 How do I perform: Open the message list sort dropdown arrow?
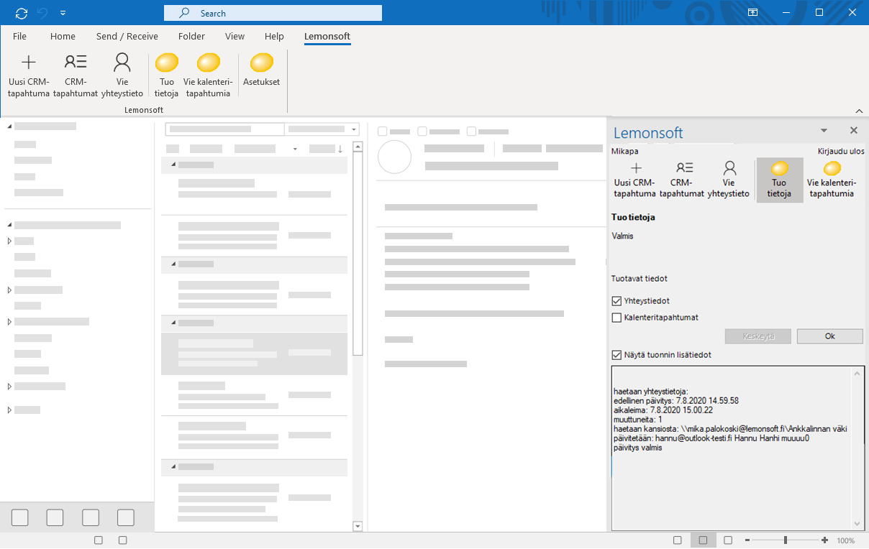point(295,149)
